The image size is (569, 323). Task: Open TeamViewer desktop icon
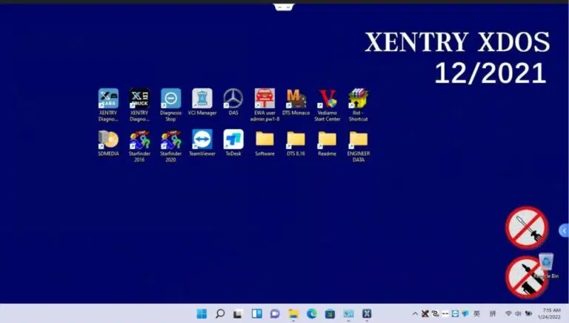tap(202, 139)
